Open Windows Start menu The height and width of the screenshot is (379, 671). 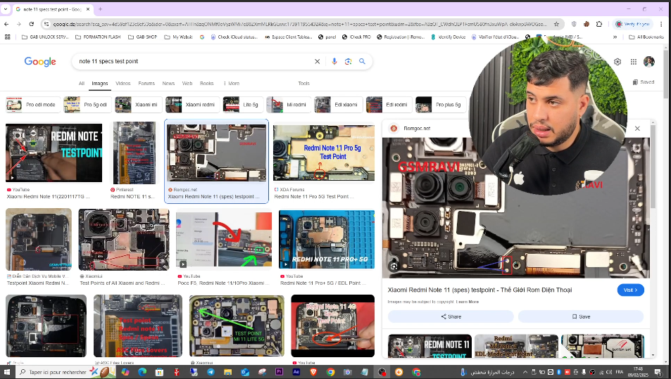pyautogui.click(x=7, y=372)
